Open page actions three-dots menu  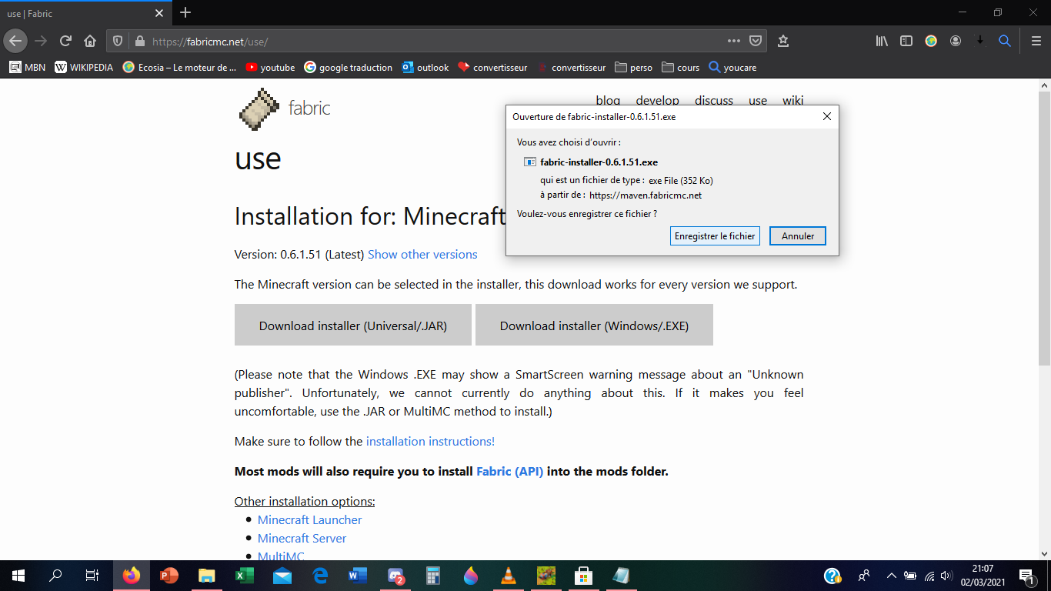(734, 41)
